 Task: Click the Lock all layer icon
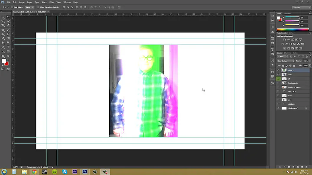[x=294, y=66]
